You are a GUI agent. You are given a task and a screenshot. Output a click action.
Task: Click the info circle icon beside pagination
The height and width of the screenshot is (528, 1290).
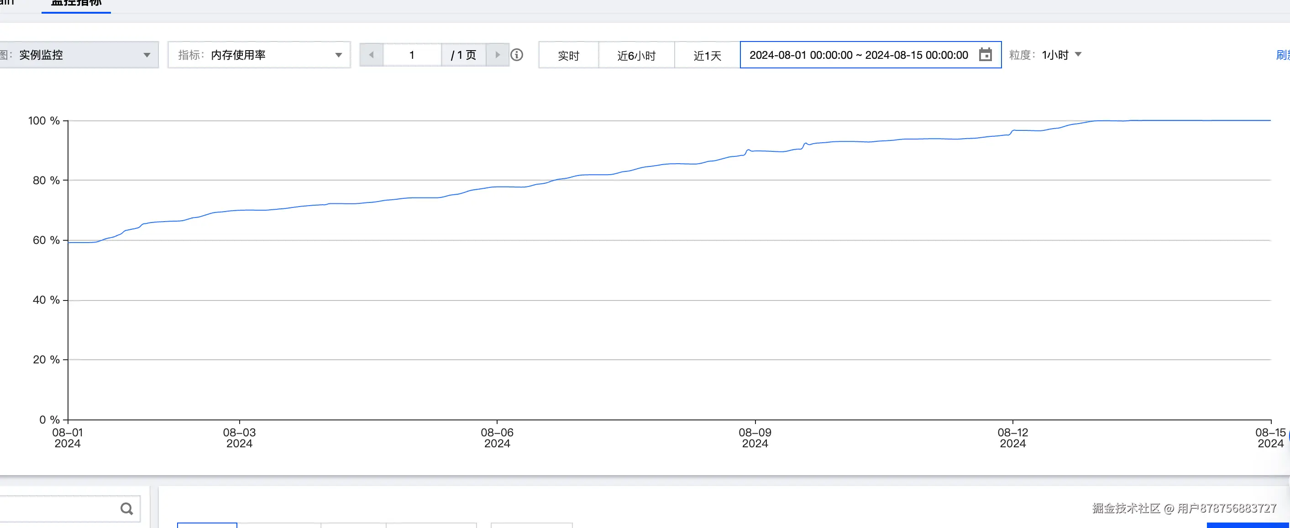517,55
